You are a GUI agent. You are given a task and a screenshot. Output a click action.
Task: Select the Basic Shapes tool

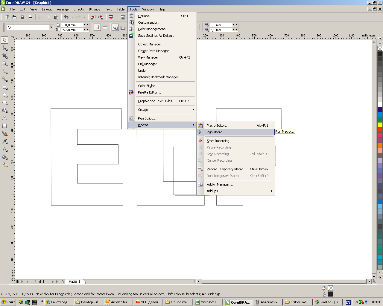click(x=4, y=110)
